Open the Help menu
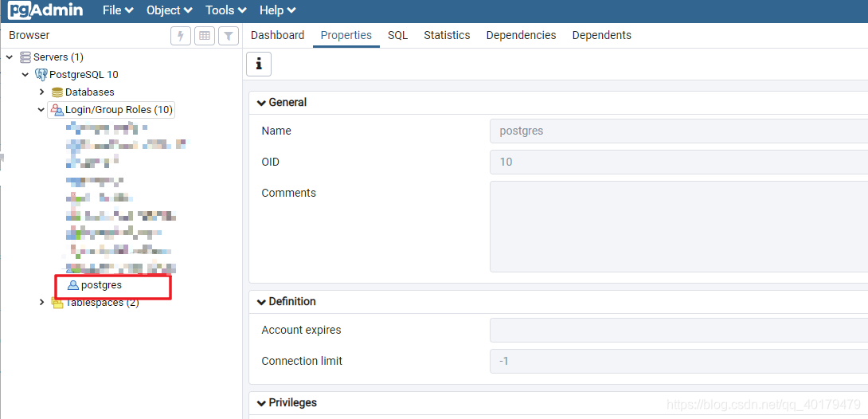Image resolution: width=868 pixels, height=419 pixels. coord(278,10)
